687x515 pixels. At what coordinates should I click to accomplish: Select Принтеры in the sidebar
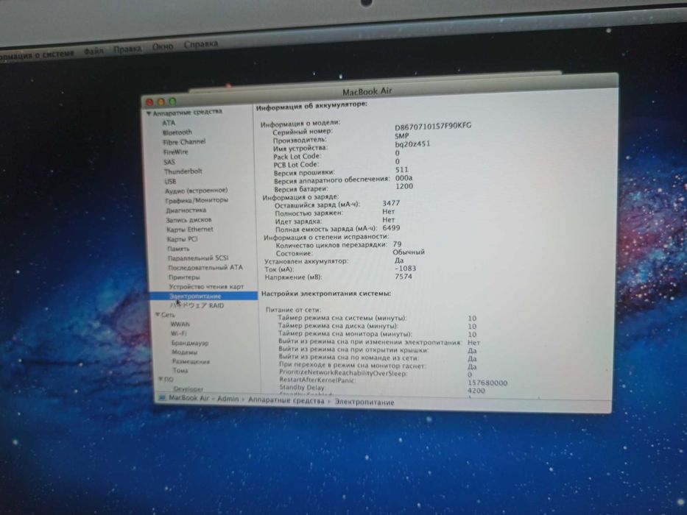185,277
